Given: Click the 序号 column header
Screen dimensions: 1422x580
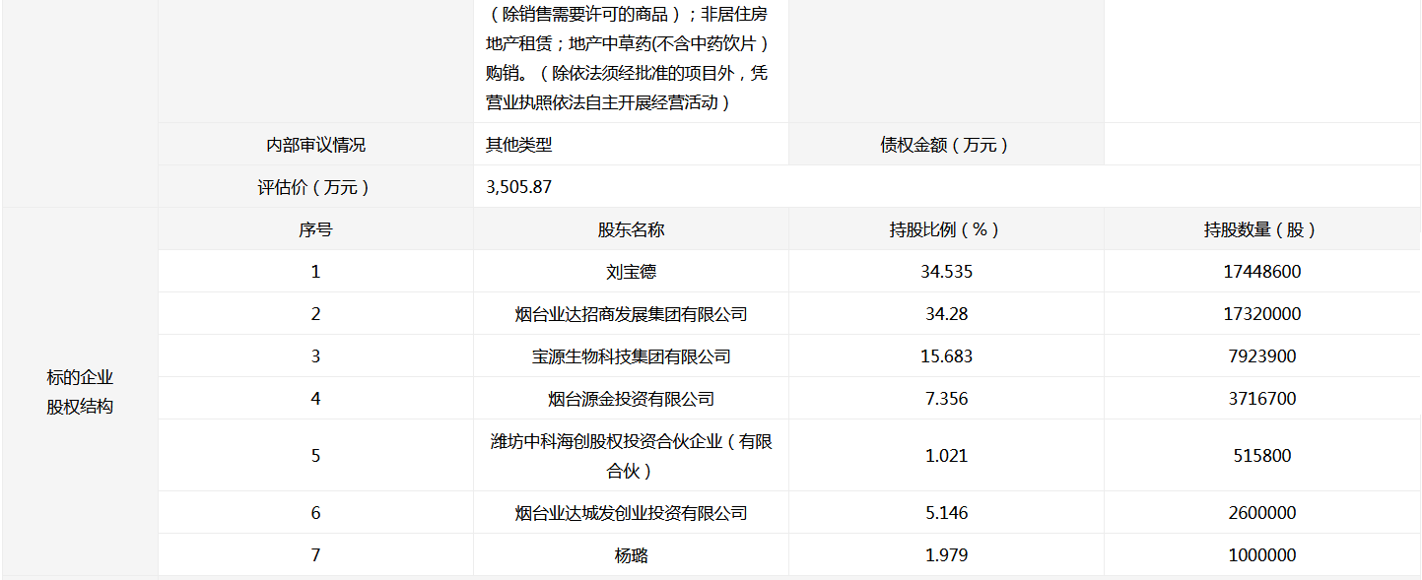Looking at the screenshot, I should tap(315, 229).
